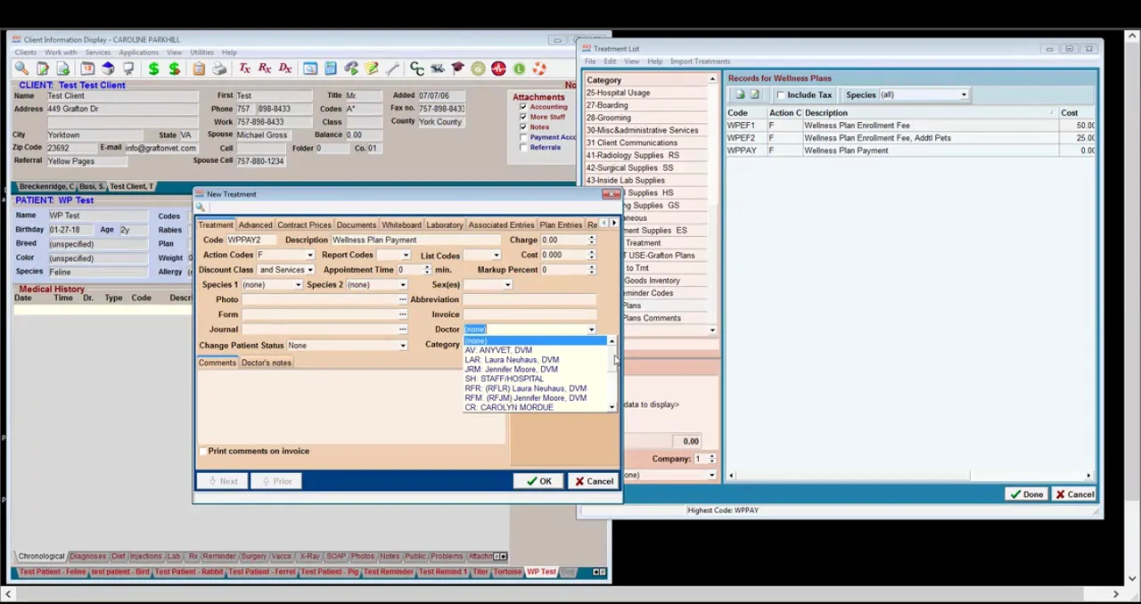1141x604 pixels.
Task: Switch to the Contract Prices tab
Action: 304,225
